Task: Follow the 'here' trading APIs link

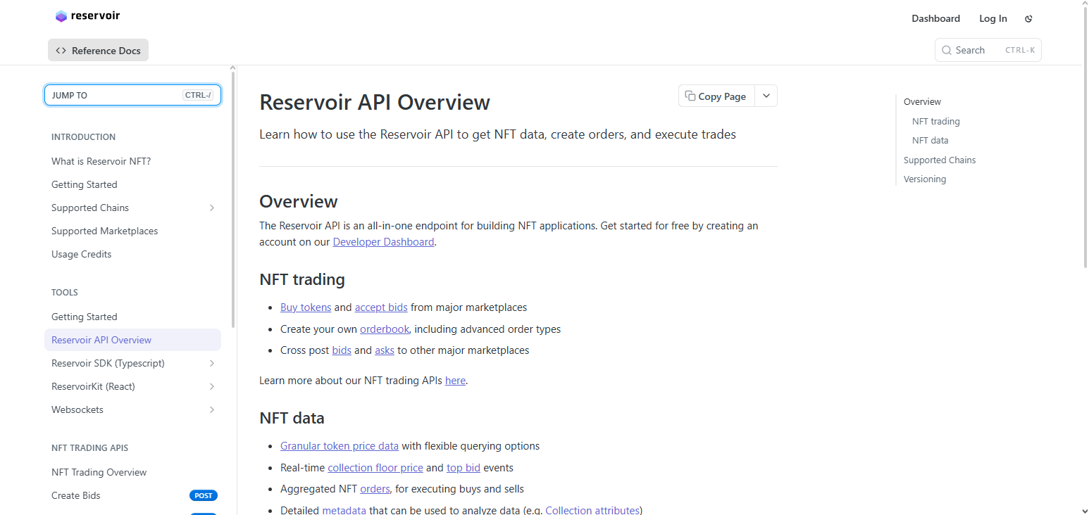Action: click(455, 381)
